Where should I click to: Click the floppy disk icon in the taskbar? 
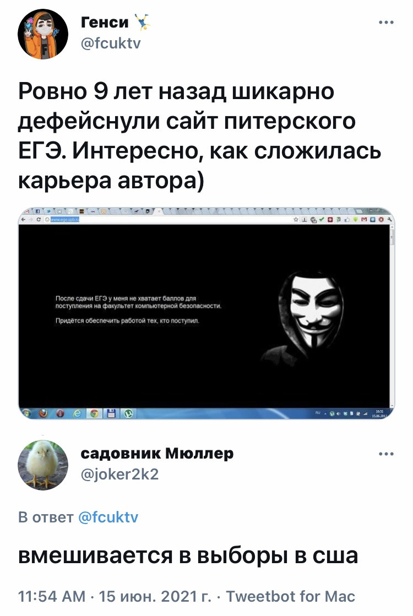coord(111,413)
